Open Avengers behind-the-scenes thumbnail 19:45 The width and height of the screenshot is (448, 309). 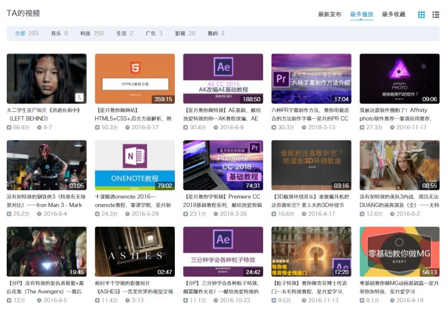click(47, 252)
